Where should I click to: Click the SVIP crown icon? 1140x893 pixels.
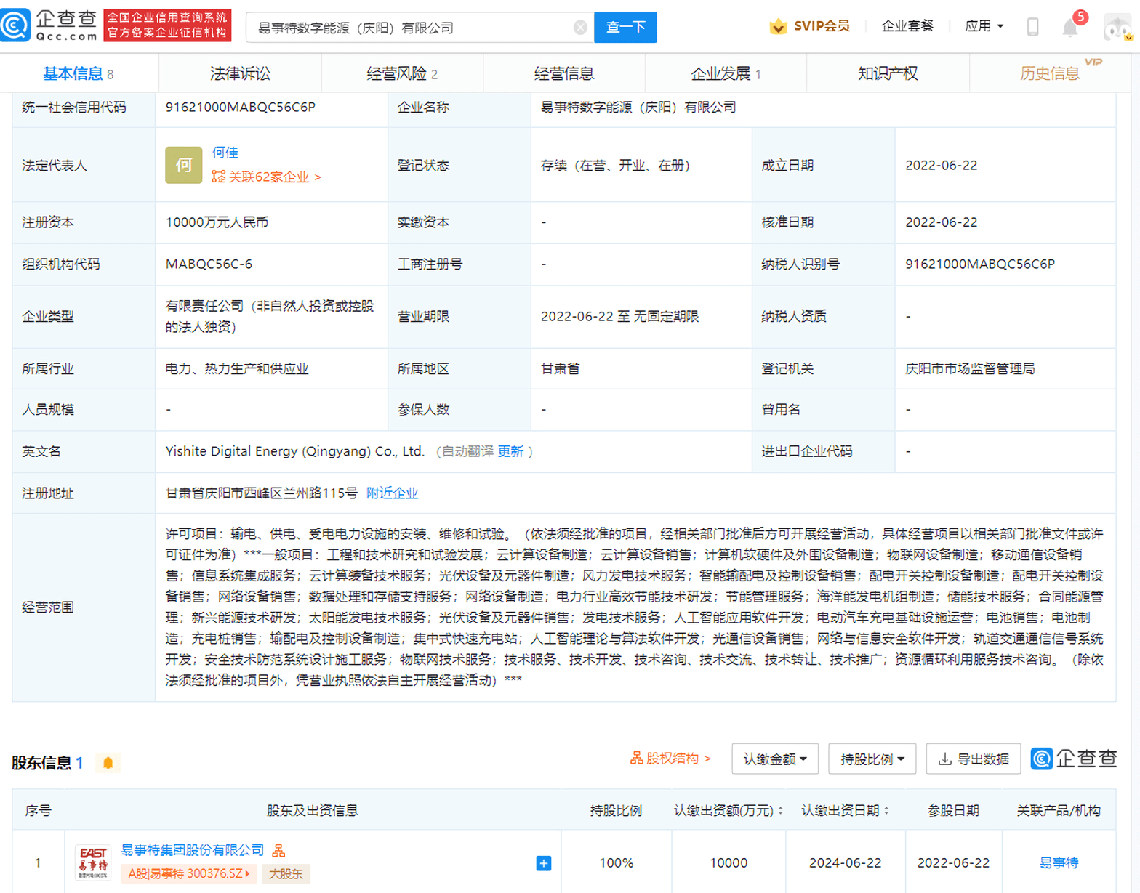[778, 26]
